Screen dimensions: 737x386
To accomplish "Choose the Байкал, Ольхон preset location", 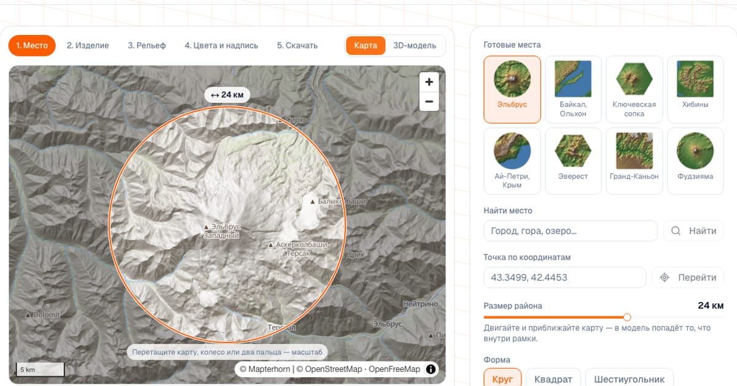I will tap(573, 89).
